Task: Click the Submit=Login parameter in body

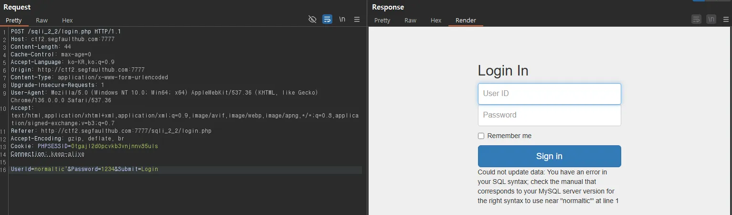Action: coord(138,169)
